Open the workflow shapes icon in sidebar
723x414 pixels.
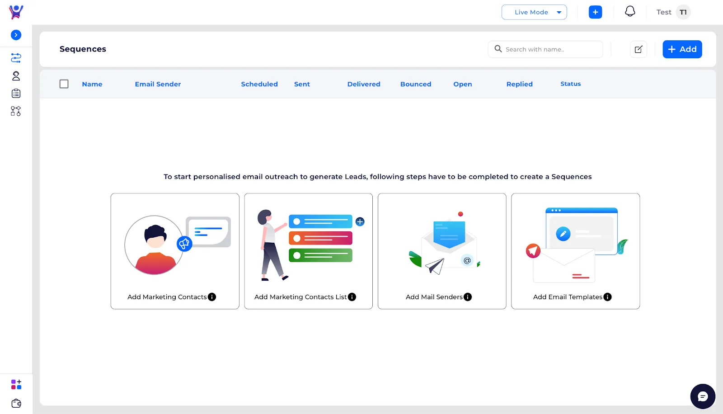16,111
